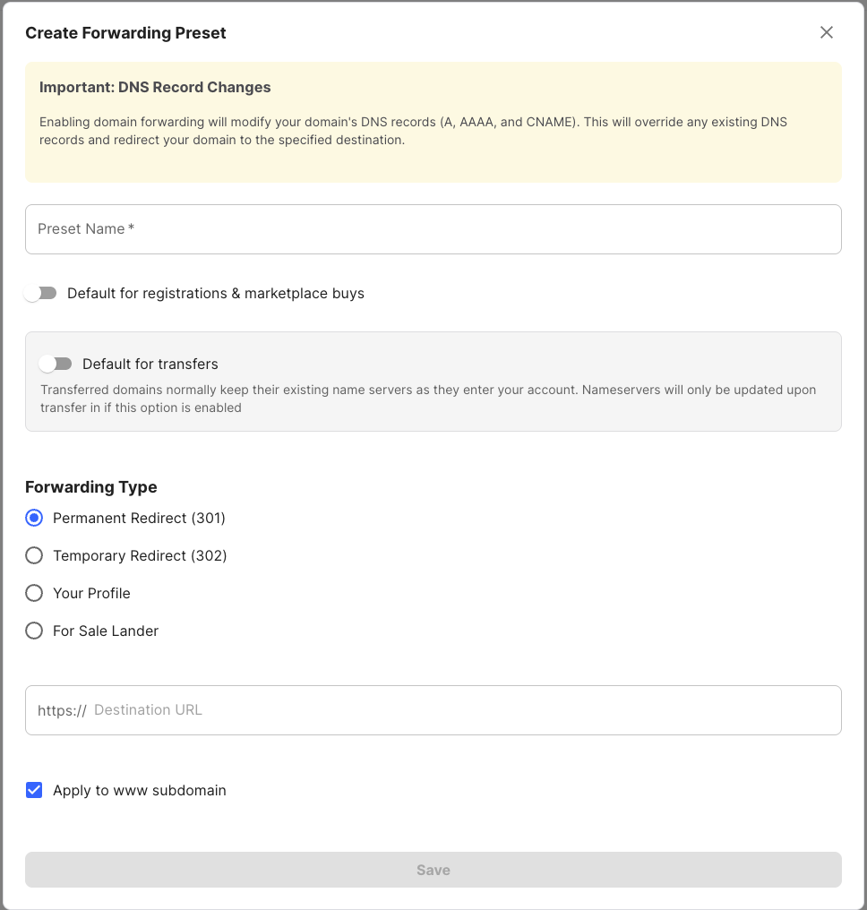Screen dimensions: 867x910
Task: Uncheck the Apply to www subdomain checkbox
Action: tap(34, 790)
